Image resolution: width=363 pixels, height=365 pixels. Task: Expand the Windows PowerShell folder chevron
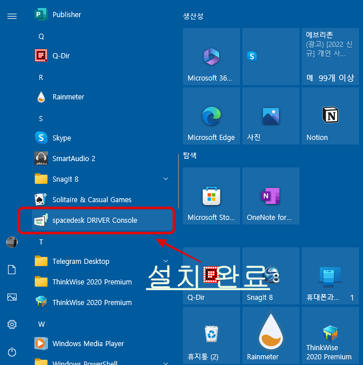[x=166, y=363]
